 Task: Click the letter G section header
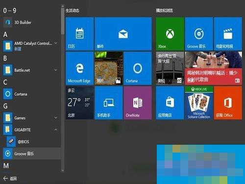point(5,106)
